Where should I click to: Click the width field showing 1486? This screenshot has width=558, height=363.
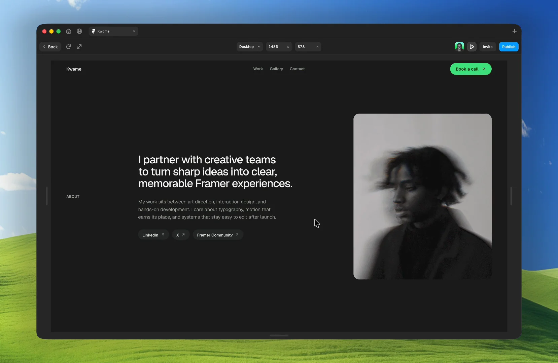279,47
